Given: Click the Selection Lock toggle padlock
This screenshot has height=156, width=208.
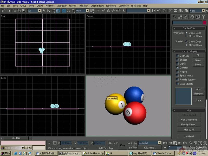Looking at the screenshot, I should pyautogui.click(x=49, y=143).
